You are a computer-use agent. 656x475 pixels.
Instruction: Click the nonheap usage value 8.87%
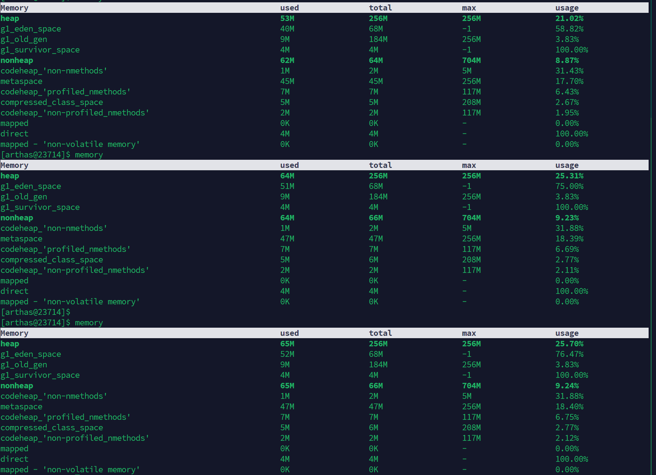[x=567, y=60]
